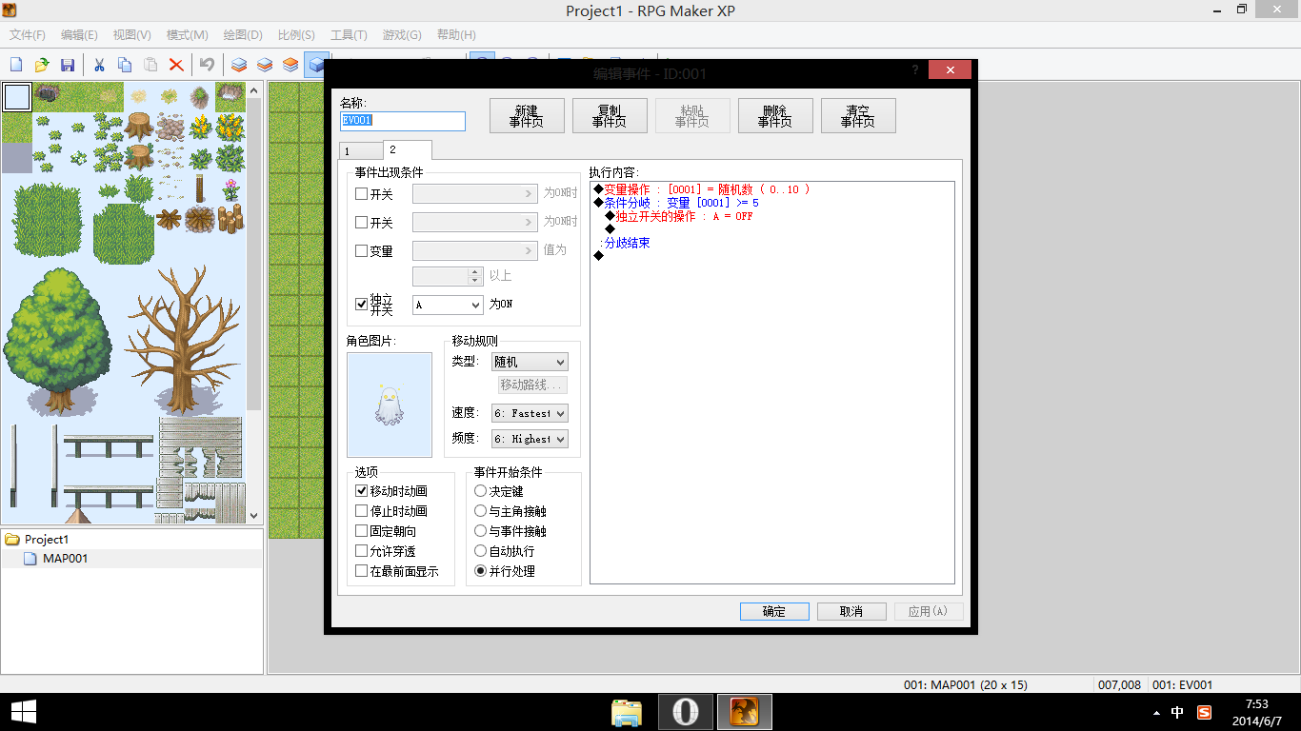Check the 停止时动画 option

361,511
